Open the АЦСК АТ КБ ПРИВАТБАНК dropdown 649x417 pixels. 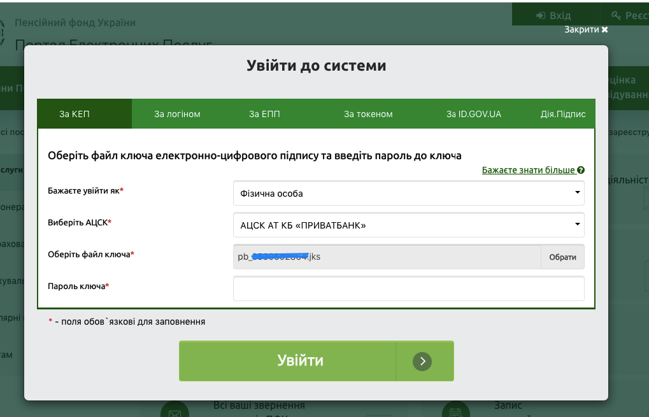[x=408, y=225]
